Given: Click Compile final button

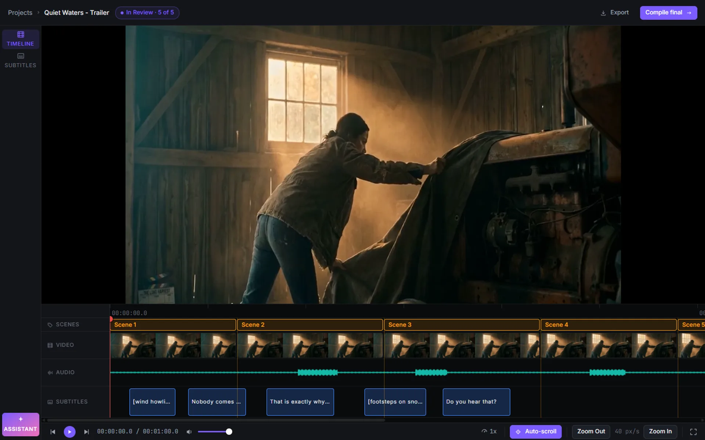Looking at the screenshot, I should click(668, 12).
